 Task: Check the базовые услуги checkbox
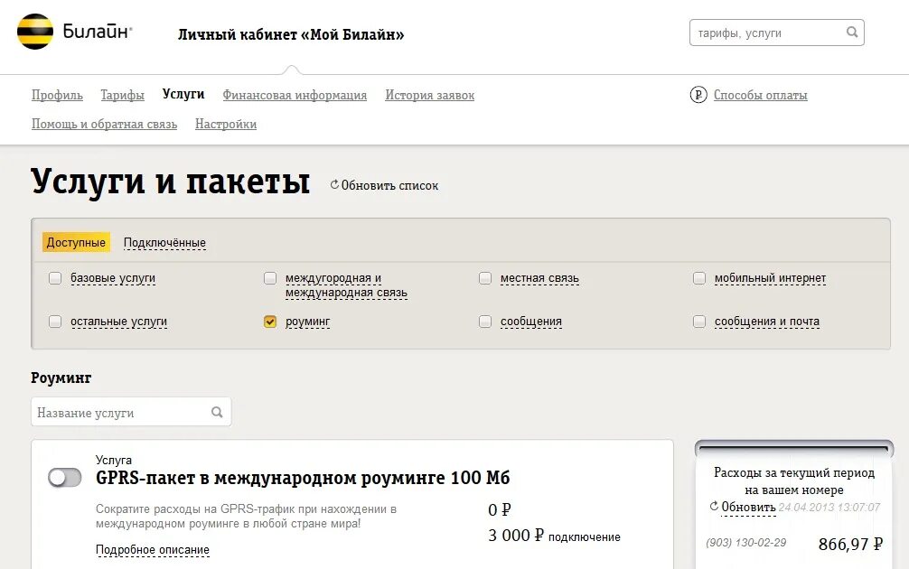click(55, 278)
